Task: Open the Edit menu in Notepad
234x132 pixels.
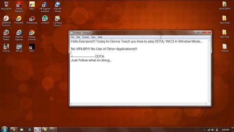Action: click(78, 37)
